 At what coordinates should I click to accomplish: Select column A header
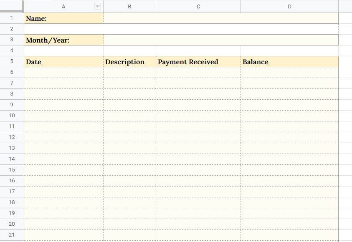63,7
